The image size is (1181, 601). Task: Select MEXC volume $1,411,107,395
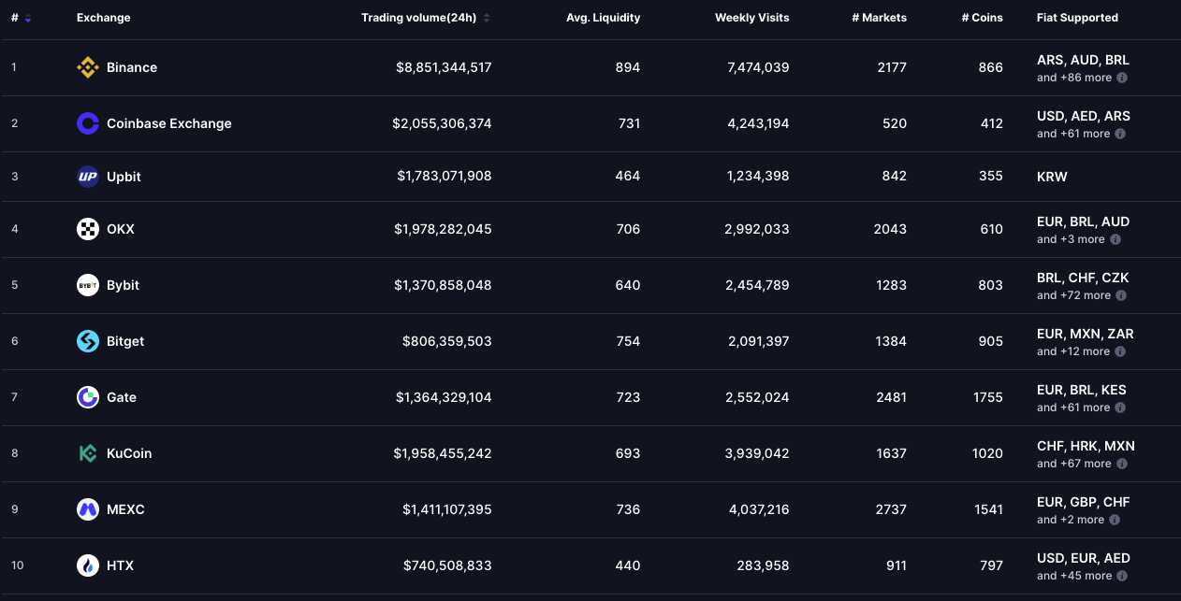coord(447,509)
